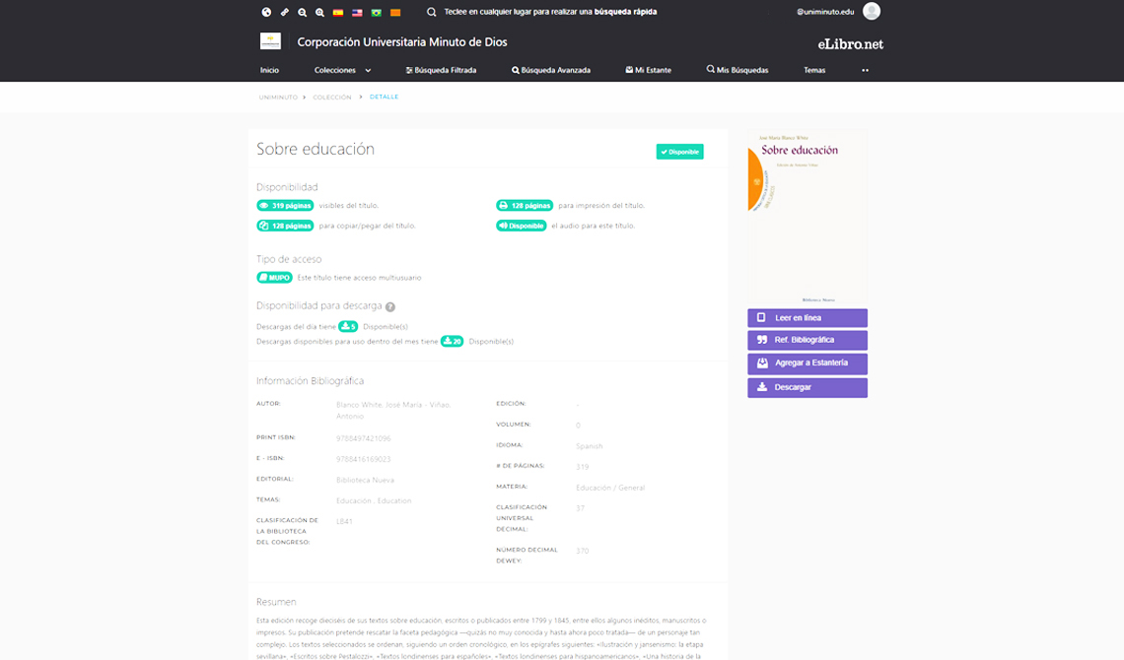Click the Educación topic value

[x=353, y=501]
